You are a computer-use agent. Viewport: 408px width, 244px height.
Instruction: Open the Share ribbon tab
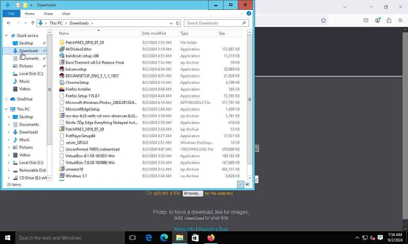[x=48, y=14]
